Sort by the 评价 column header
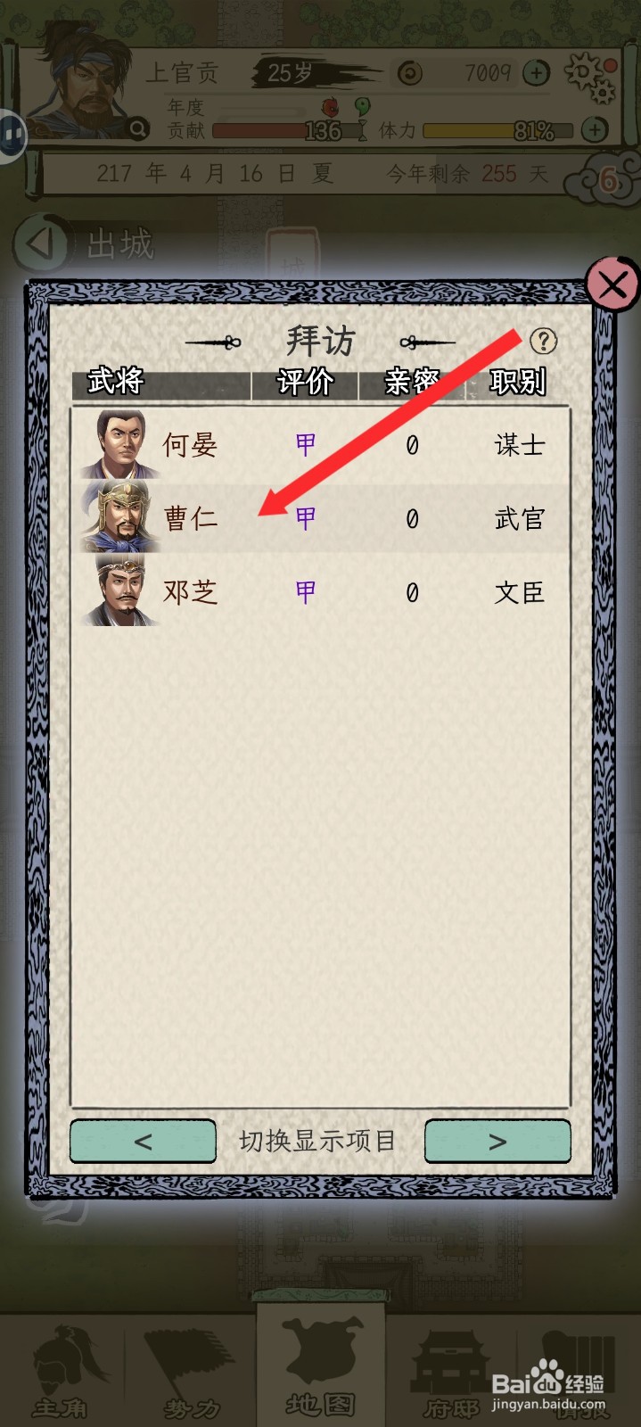This screenshot has width=641, height=1427. tap(305, 382)
